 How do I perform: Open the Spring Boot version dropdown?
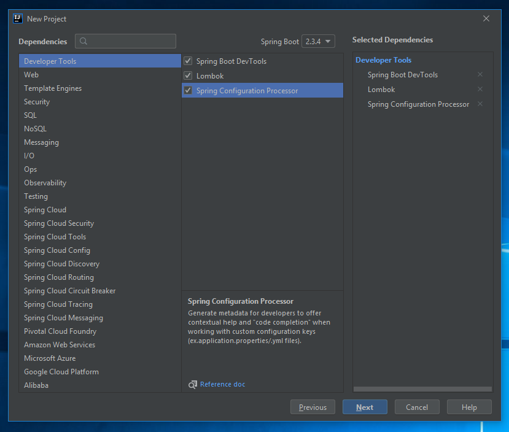tap(318, 41)
